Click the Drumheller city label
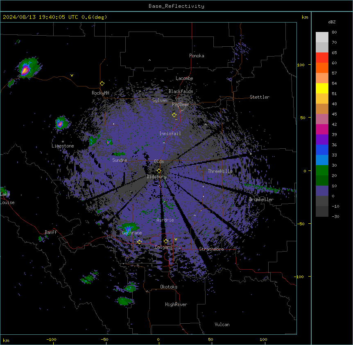The image size is (353, 345). pos(261,200)
